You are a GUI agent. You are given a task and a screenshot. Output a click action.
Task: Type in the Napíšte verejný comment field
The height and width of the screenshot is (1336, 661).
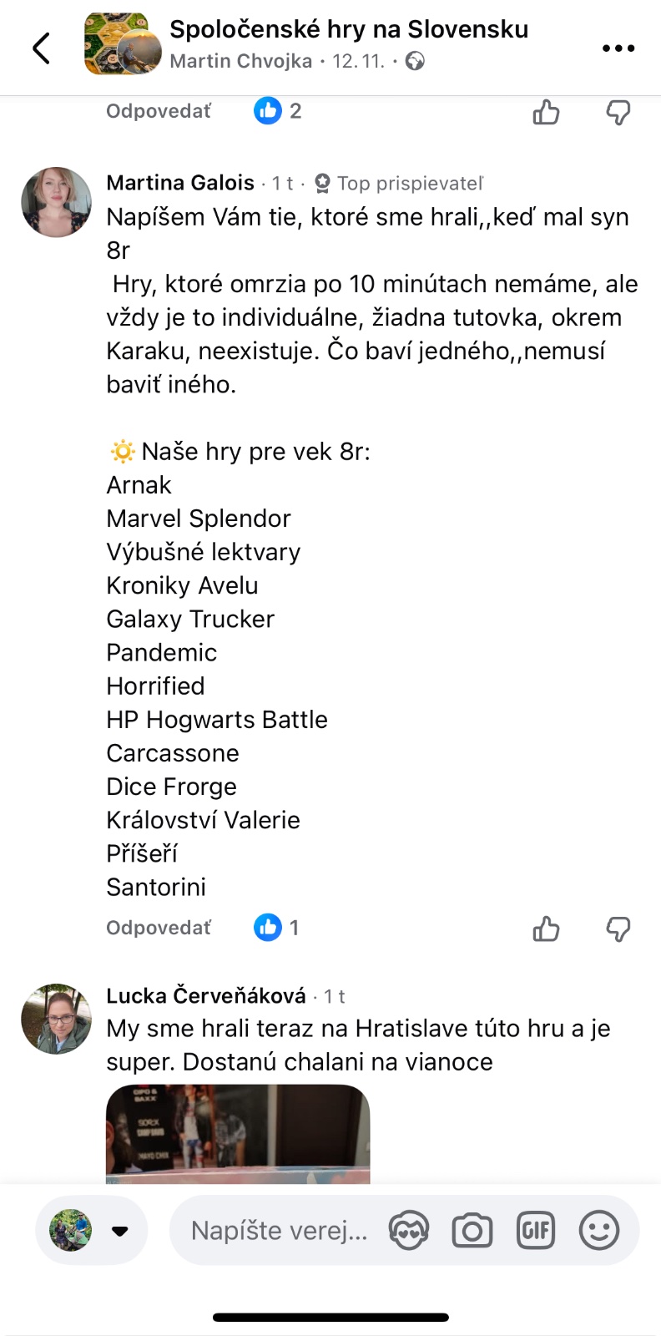pos(279,1231)
